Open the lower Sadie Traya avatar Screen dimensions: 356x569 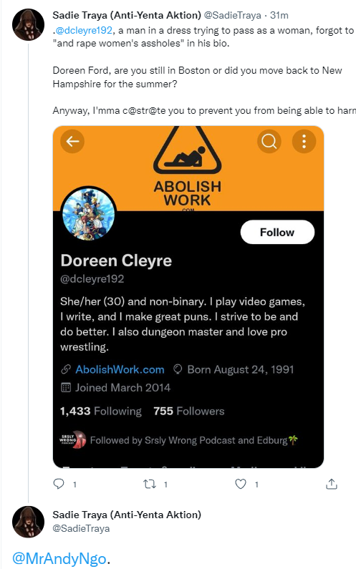click(28, 522)
